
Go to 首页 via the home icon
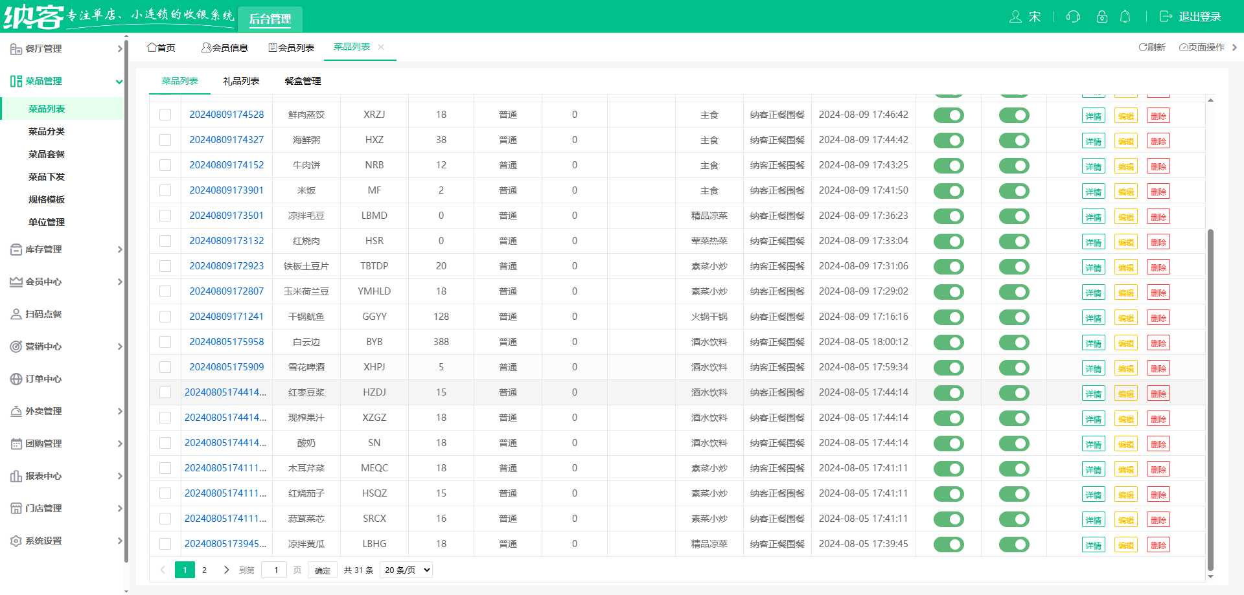[x=152, y=47]
